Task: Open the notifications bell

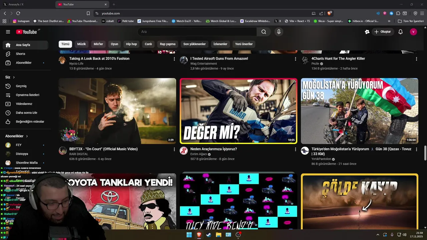Action: pyautogui.click(x=401, y=32)
